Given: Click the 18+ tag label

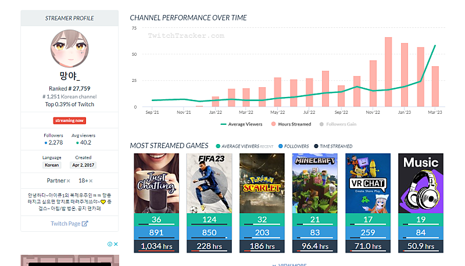Looking at the screenshot, I should (x=83, y=181).
